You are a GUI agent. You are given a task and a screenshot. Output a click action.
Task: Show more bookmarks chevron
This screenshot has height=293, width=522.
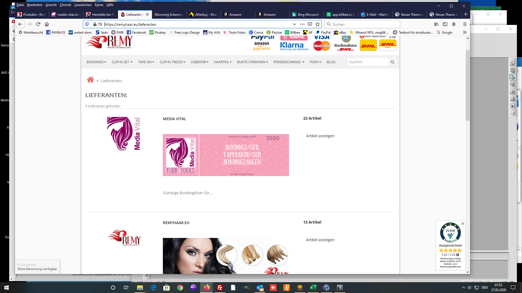[x=465, y=32]
